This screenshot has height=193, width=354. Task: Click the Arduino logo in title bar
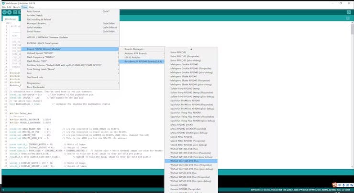coord(3,3)
